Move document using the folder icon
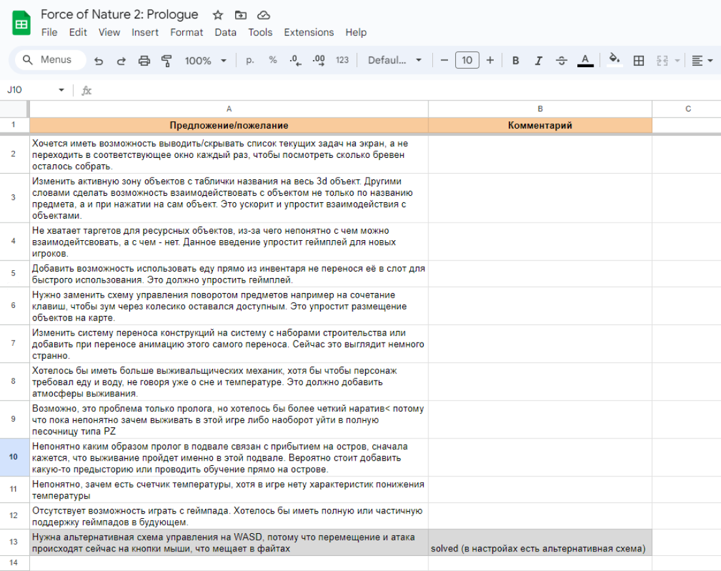Image resolution: width=721 pixels, height=571 pixels. [x=241, y=14]
